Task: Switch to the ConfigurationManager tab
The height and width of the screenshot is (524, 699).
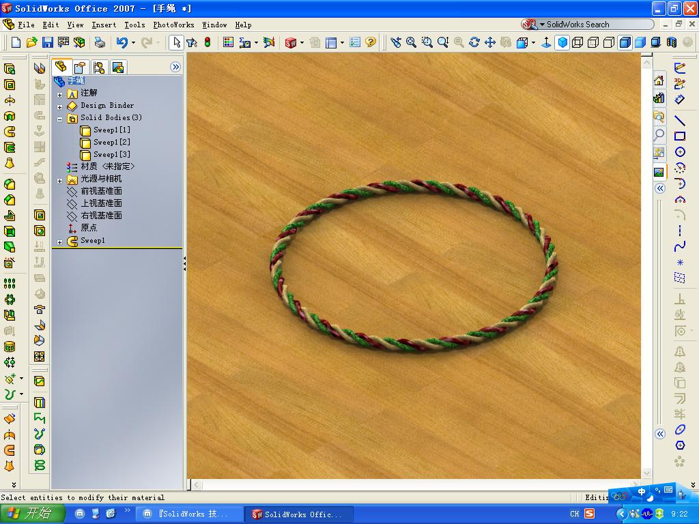Action: (99, 68)
